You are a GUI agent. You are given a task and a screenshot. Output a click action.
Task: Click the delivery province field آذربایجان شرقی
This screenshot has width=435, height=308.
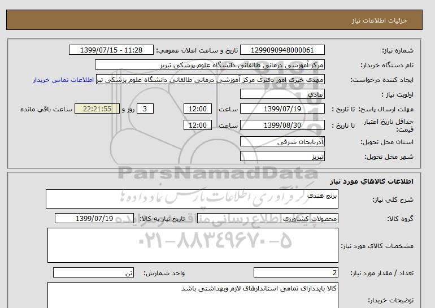point(282,141)
